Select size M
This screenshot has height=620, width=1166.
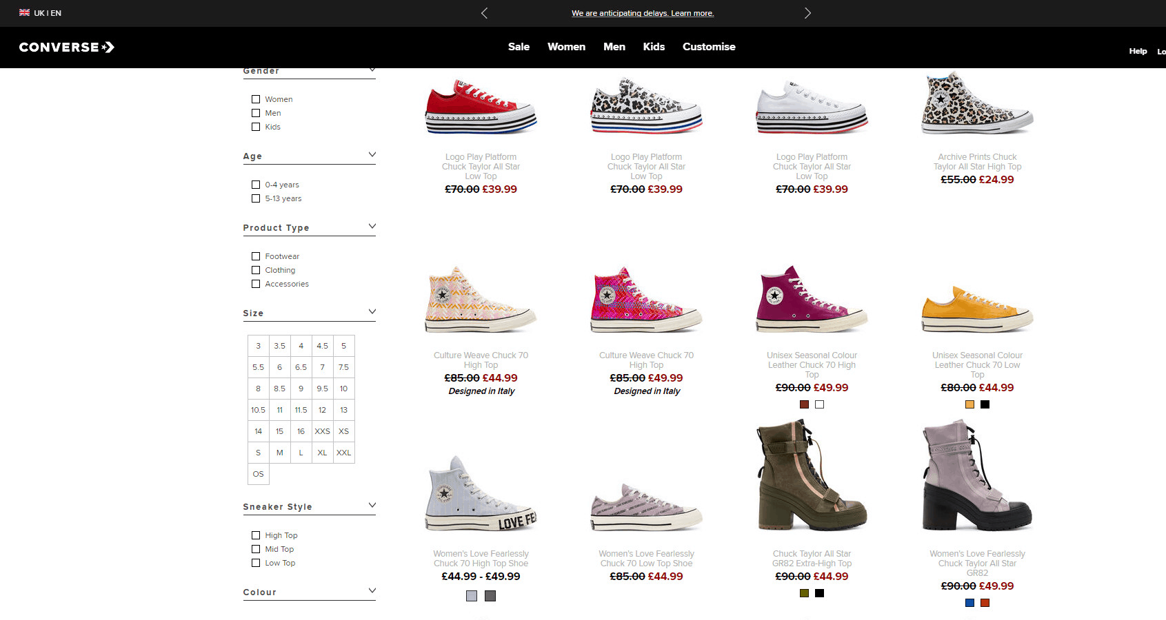pos(279,453)
